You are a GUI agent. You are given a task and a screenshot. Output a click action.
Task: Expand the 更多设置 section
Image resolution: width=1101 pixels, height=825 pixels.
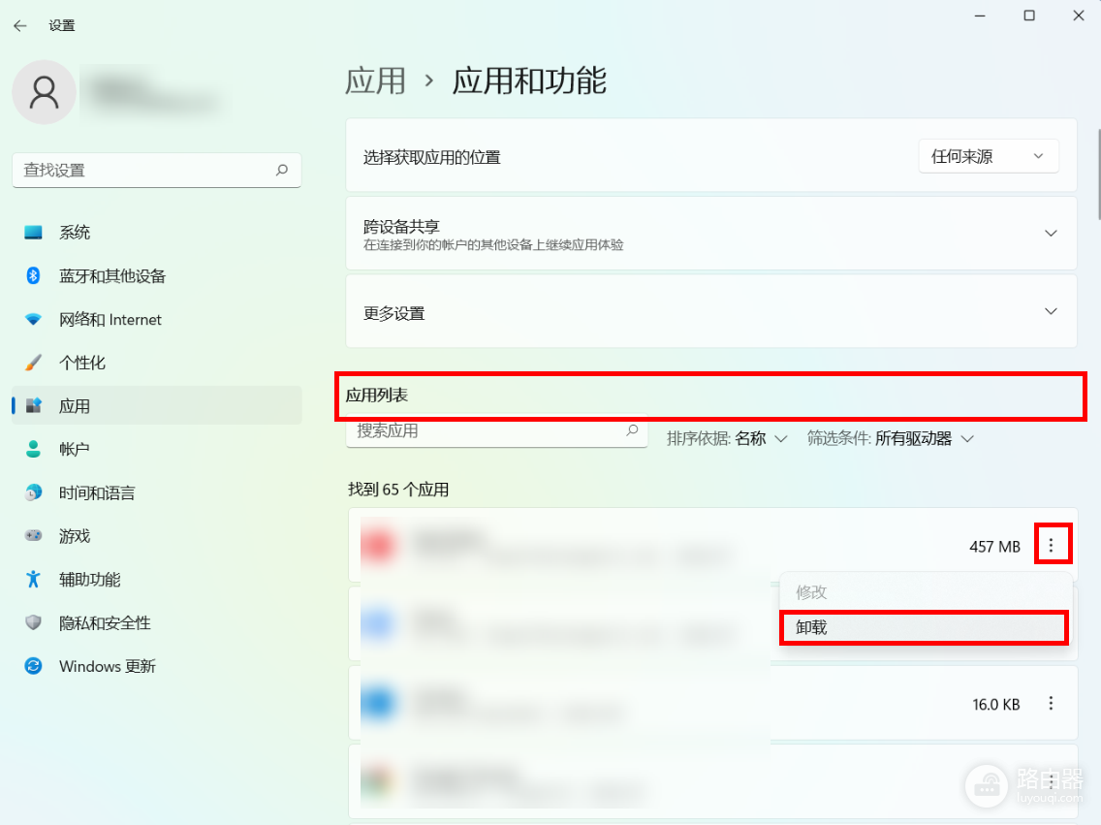(711, 312)
